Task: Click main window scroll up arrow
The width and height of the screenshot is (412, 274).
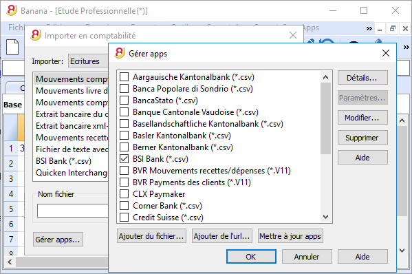Action: coord(402,120)
